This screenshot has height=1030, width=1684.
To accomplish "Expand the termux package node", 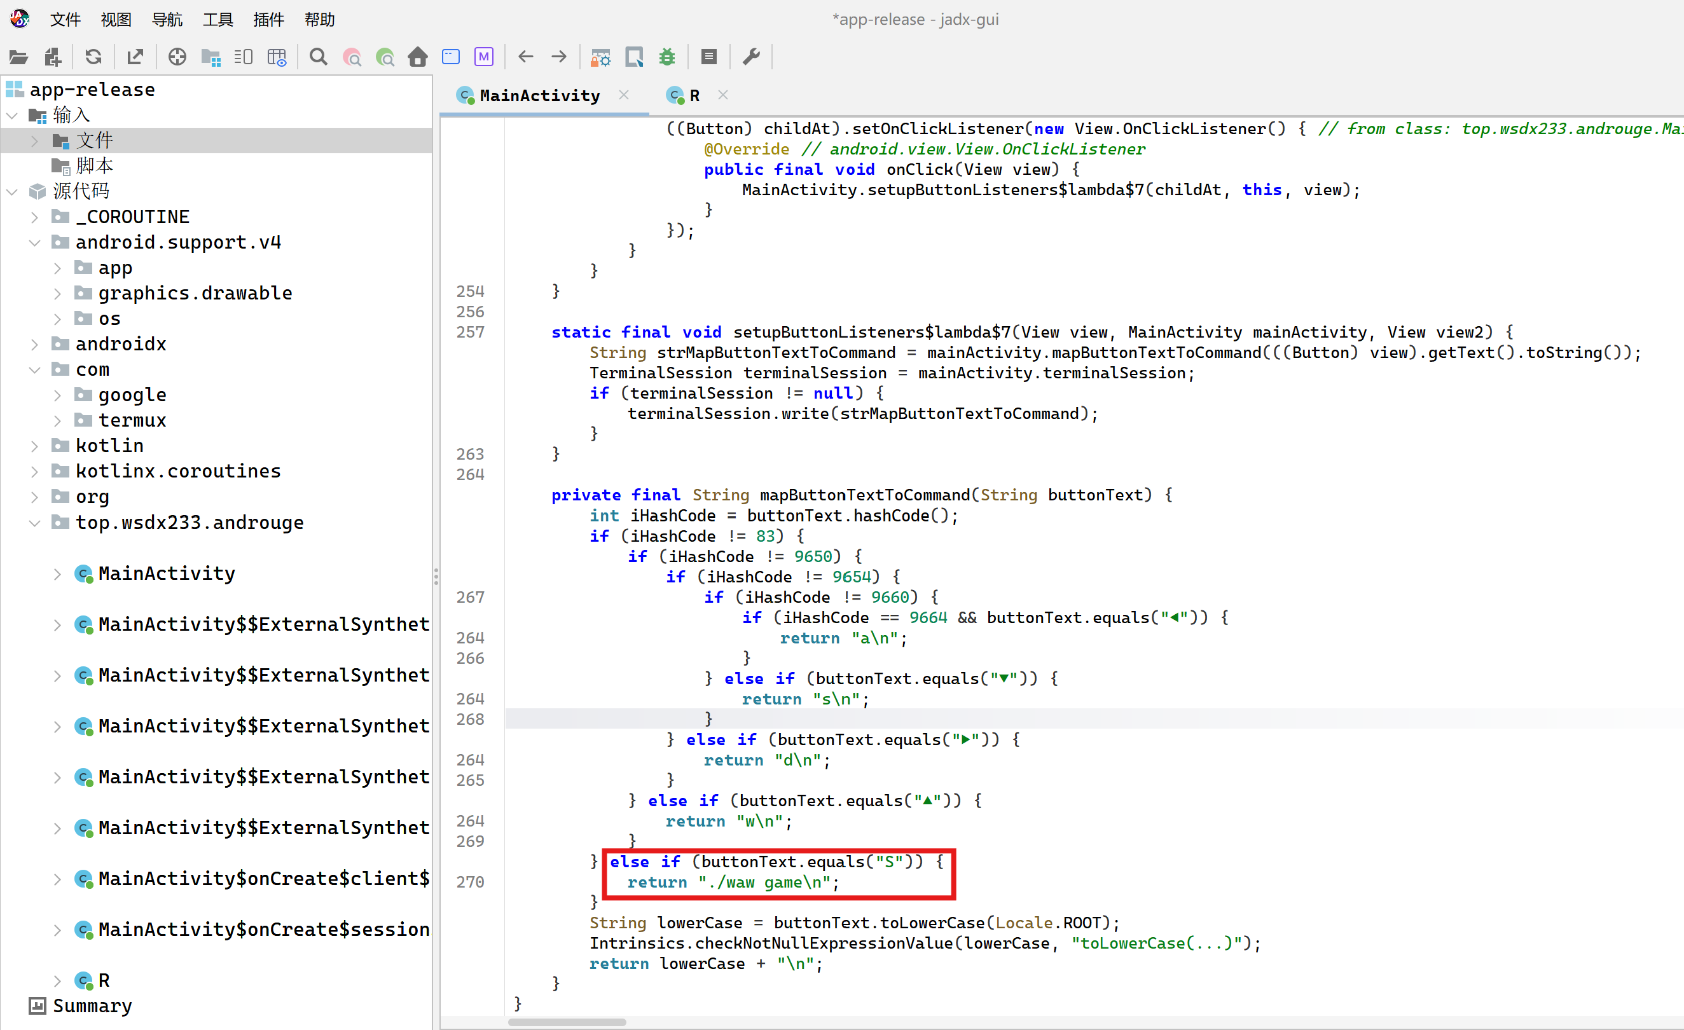I will 57,420.
